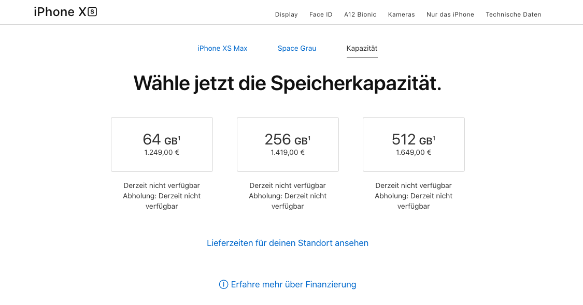Click availability text under 64 GB
This screenshot has height=305, width=583.
pyautogui.click(x=162, y=196)
